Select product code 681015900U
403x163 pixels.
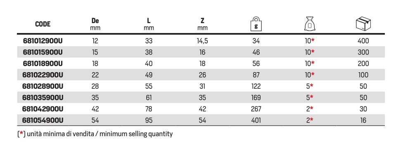click(43, 52)
